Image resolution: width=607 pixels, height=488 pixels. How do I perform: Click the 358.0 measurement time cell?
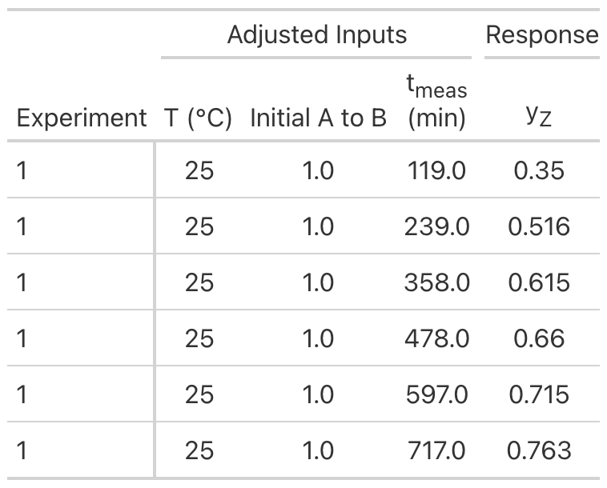click(436, 282)
